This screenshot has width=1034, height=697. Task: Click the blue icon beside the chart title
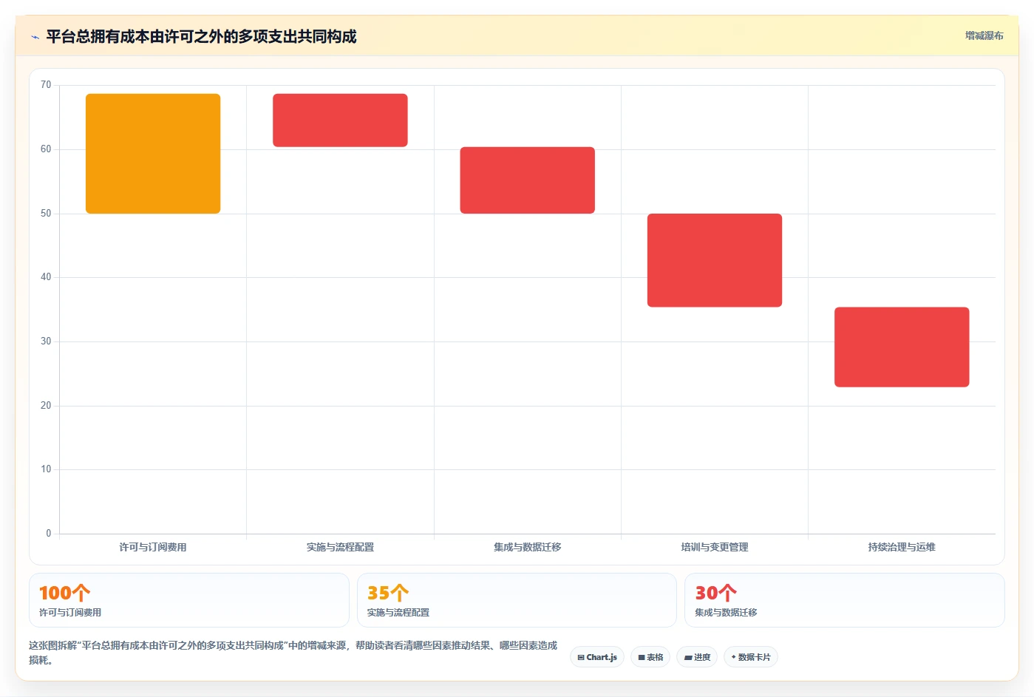(35, 37)
